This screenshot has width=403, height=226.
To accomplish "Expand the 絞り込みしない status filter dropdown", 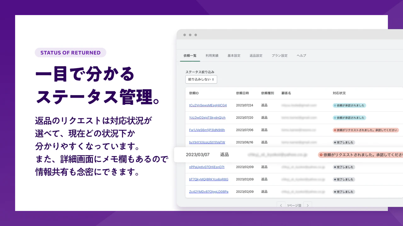I will 201,79.
